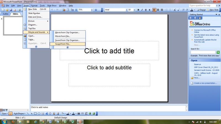Click the task pane Home icon
This screenshot has width=221, height=124.
200,18
